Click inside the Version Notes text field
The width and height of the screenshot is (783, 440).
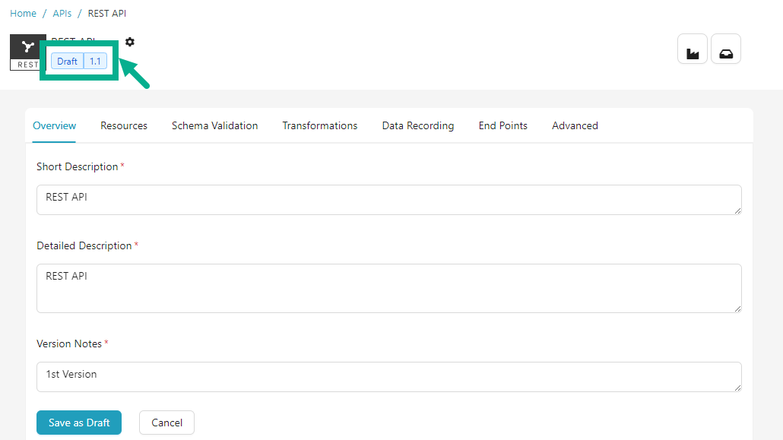tap(388, 377)
